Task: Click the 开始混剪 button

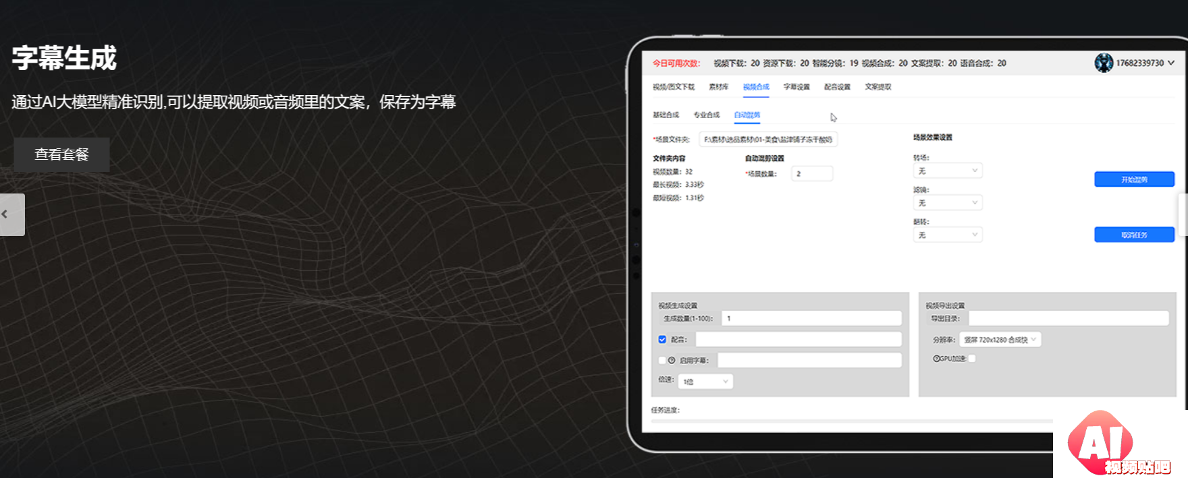Action: (x=1134, y=179)
